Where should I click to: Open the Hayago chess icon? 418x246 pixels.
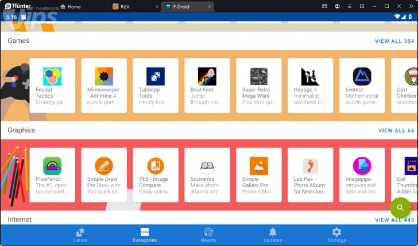click(x=310, y=77)
